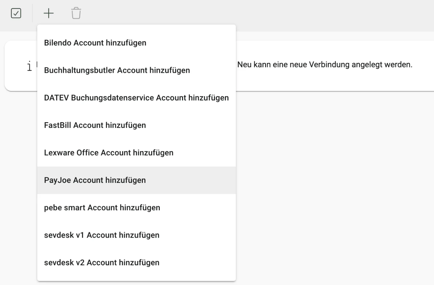Choose pebe smart Account hinzufügen
This screenshot has width=434, height=285.
pyautogui.click(x=136, y=208)
